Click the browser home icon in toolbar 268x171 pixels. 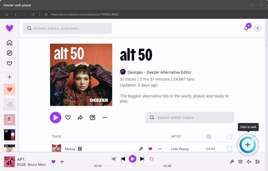7,14
